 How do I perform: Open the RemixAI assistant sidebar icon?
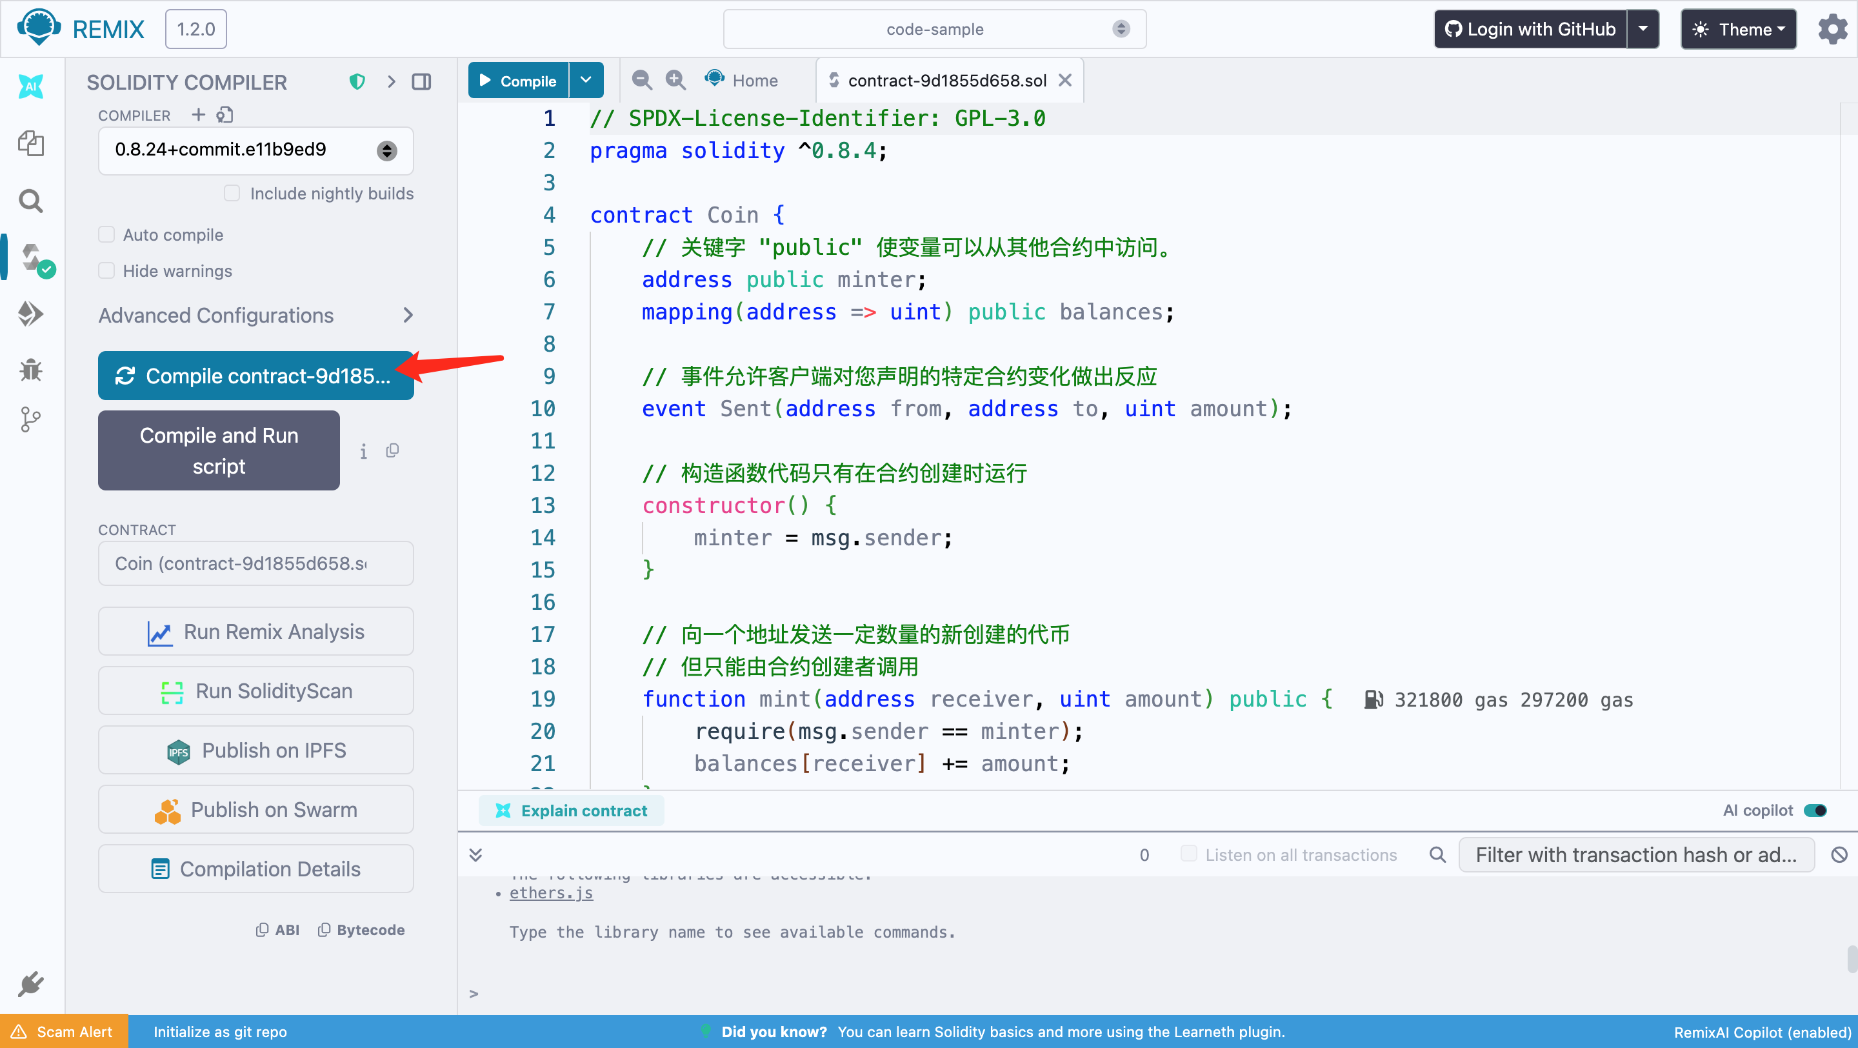30,86
